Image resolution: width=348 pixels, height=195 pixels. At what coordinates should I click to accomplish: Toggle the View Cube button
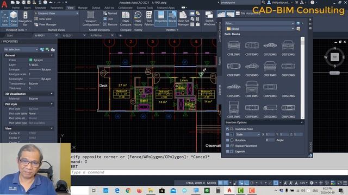14,19
